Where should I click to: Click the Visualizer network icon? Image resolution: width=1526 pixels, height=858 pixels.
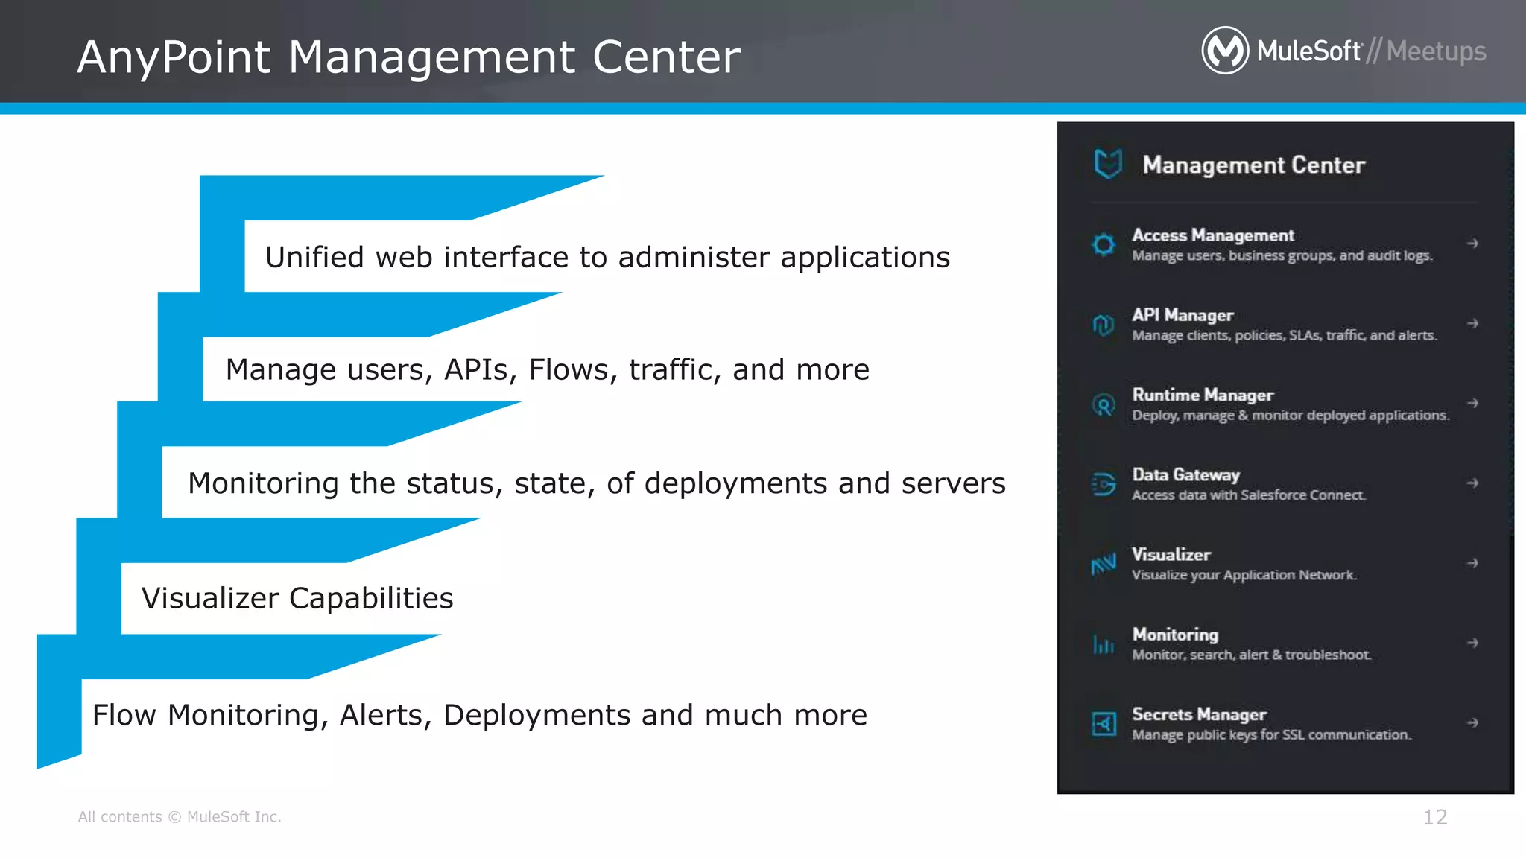point(1104,564)
